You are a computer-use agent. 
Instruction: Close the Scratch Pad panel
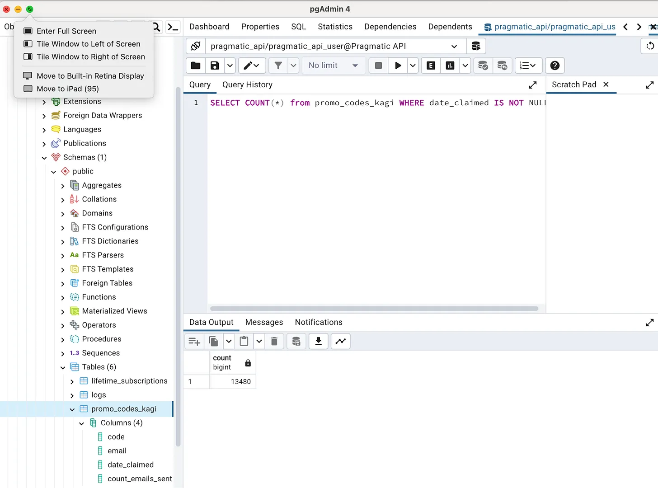pyautogui.click(x=606, y=84)
